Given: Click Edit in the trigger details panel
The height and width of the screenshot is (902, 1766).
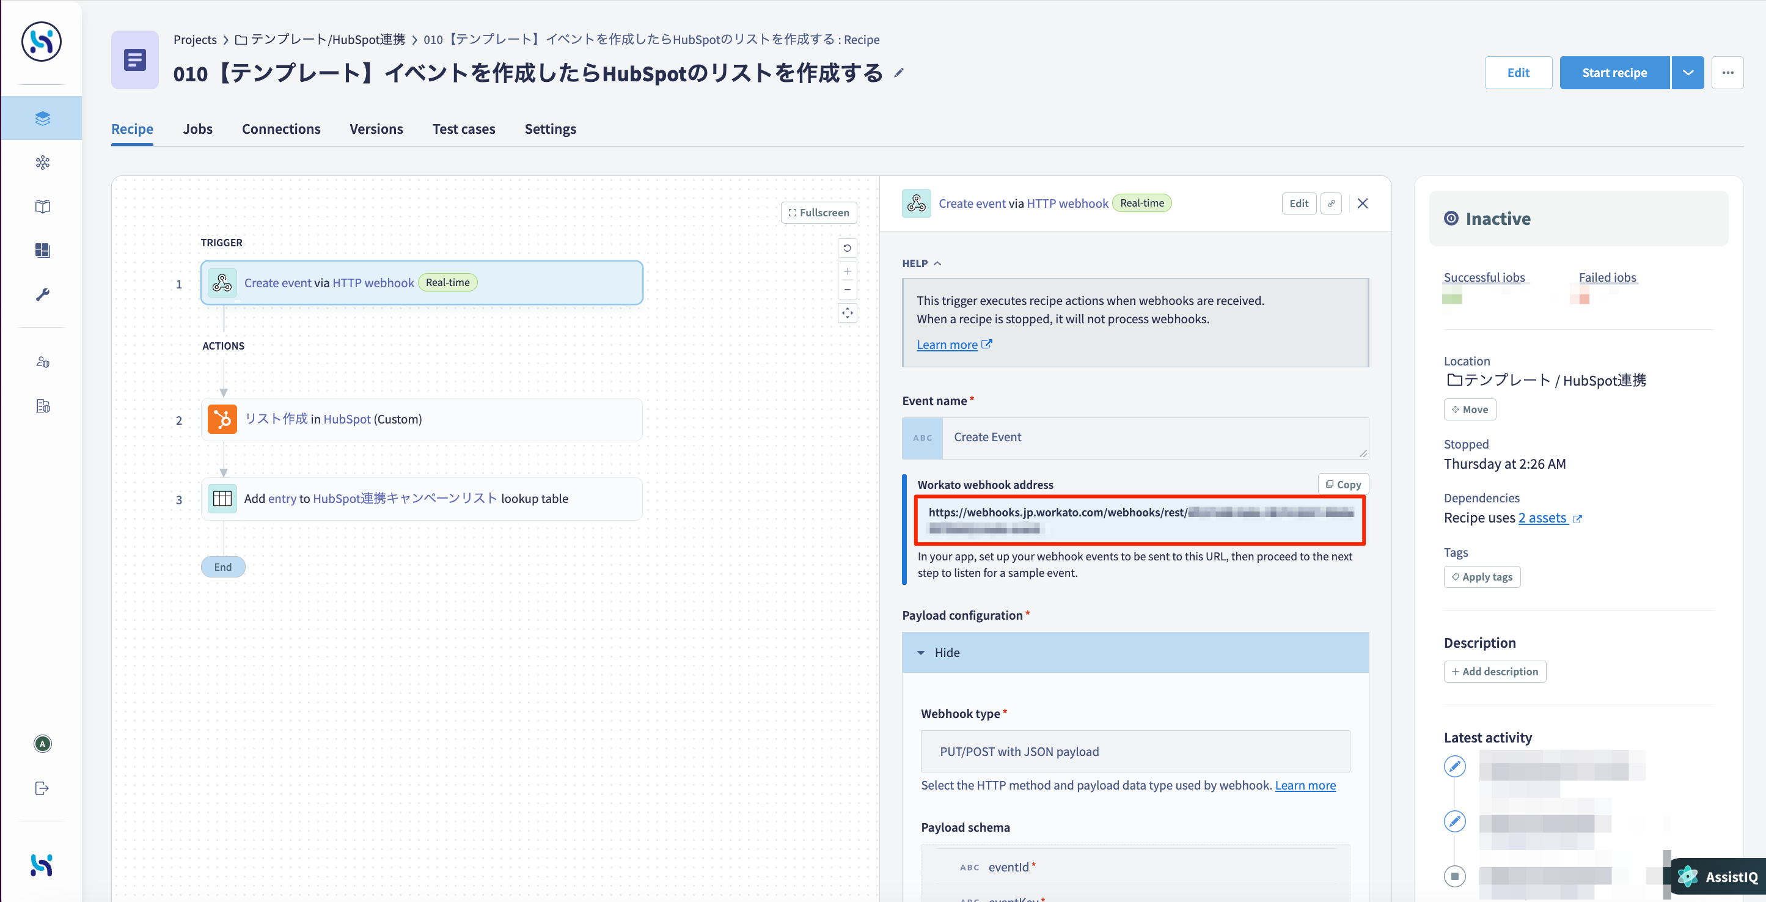Looking at the screenshot, I should click(x=1299, y=204).
